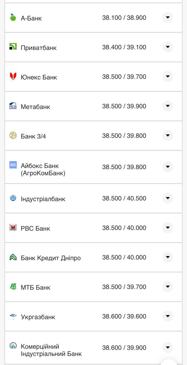Expand the А-Банк rate details dropdown

pos(168,17)
